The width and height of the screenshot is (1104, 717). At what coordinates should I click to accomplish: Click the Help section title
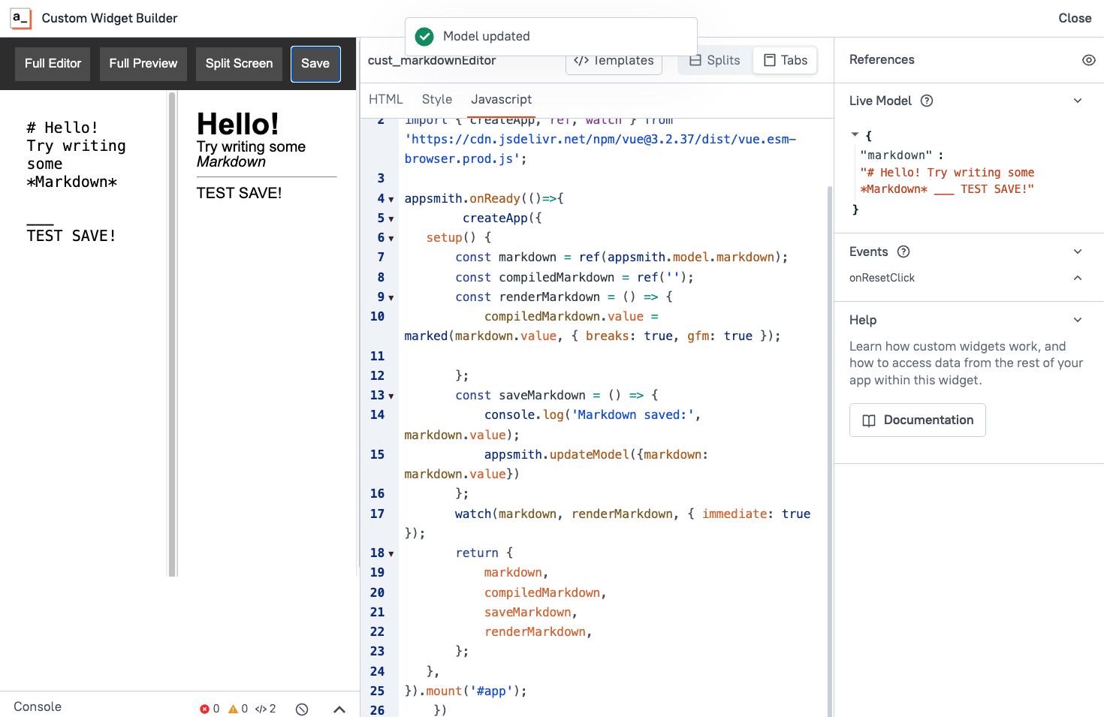(863, 320)
